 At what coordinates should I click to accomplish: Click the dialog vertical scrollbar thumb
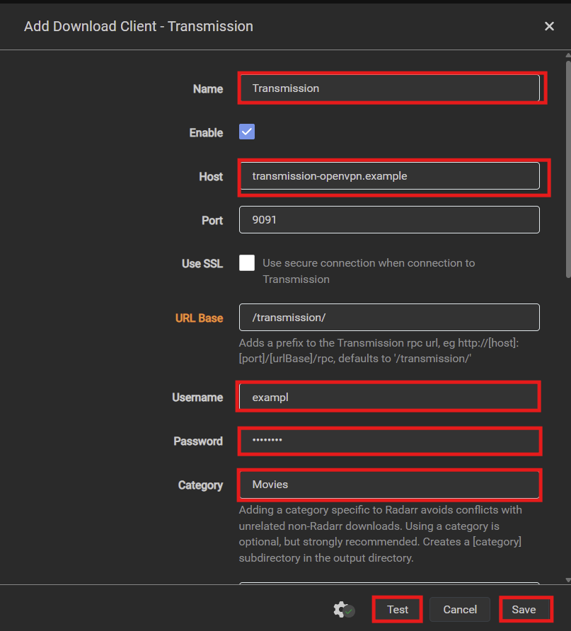coord(568,169)
